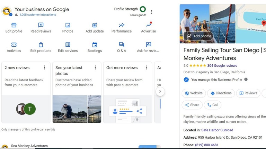This screenshot has height=149, width=266.
Task: Open the Bookings calendar icon
Action: (95, 45)
